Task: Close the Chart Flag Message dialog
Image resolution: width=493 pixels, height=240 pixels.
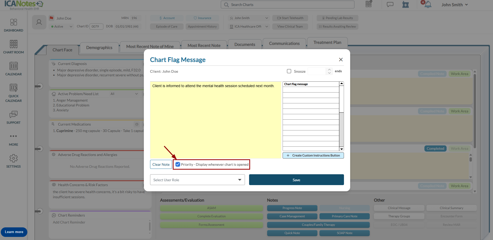Action: coord(341,60)
